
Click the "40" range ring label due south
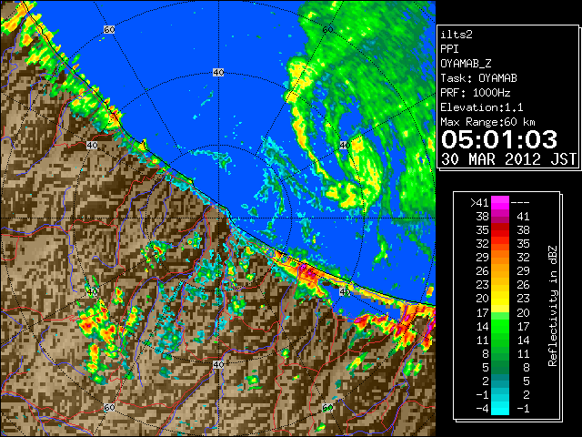[x=218, y=364]
